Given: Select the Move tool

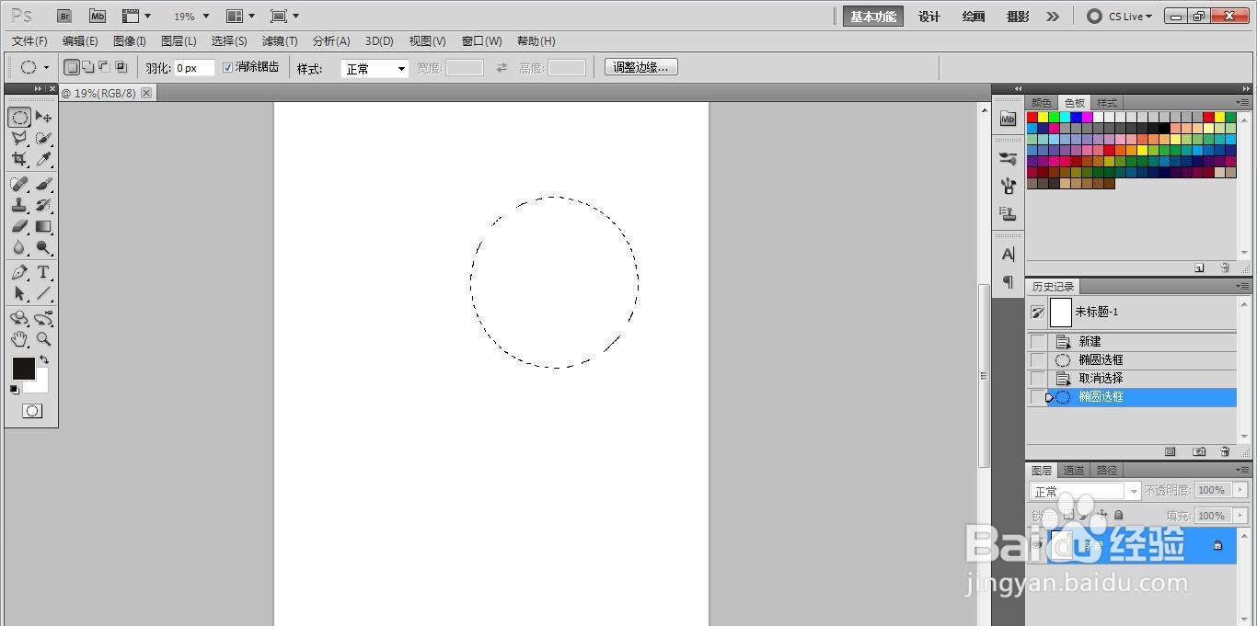Looking at the screenshot, I should pos(43,118).
